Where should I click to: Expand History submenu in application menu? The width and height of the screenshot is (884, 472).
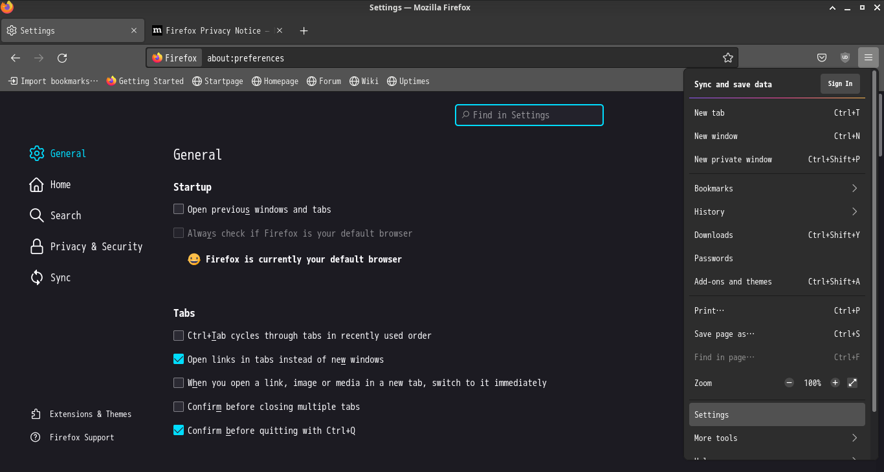click(777, 211)
